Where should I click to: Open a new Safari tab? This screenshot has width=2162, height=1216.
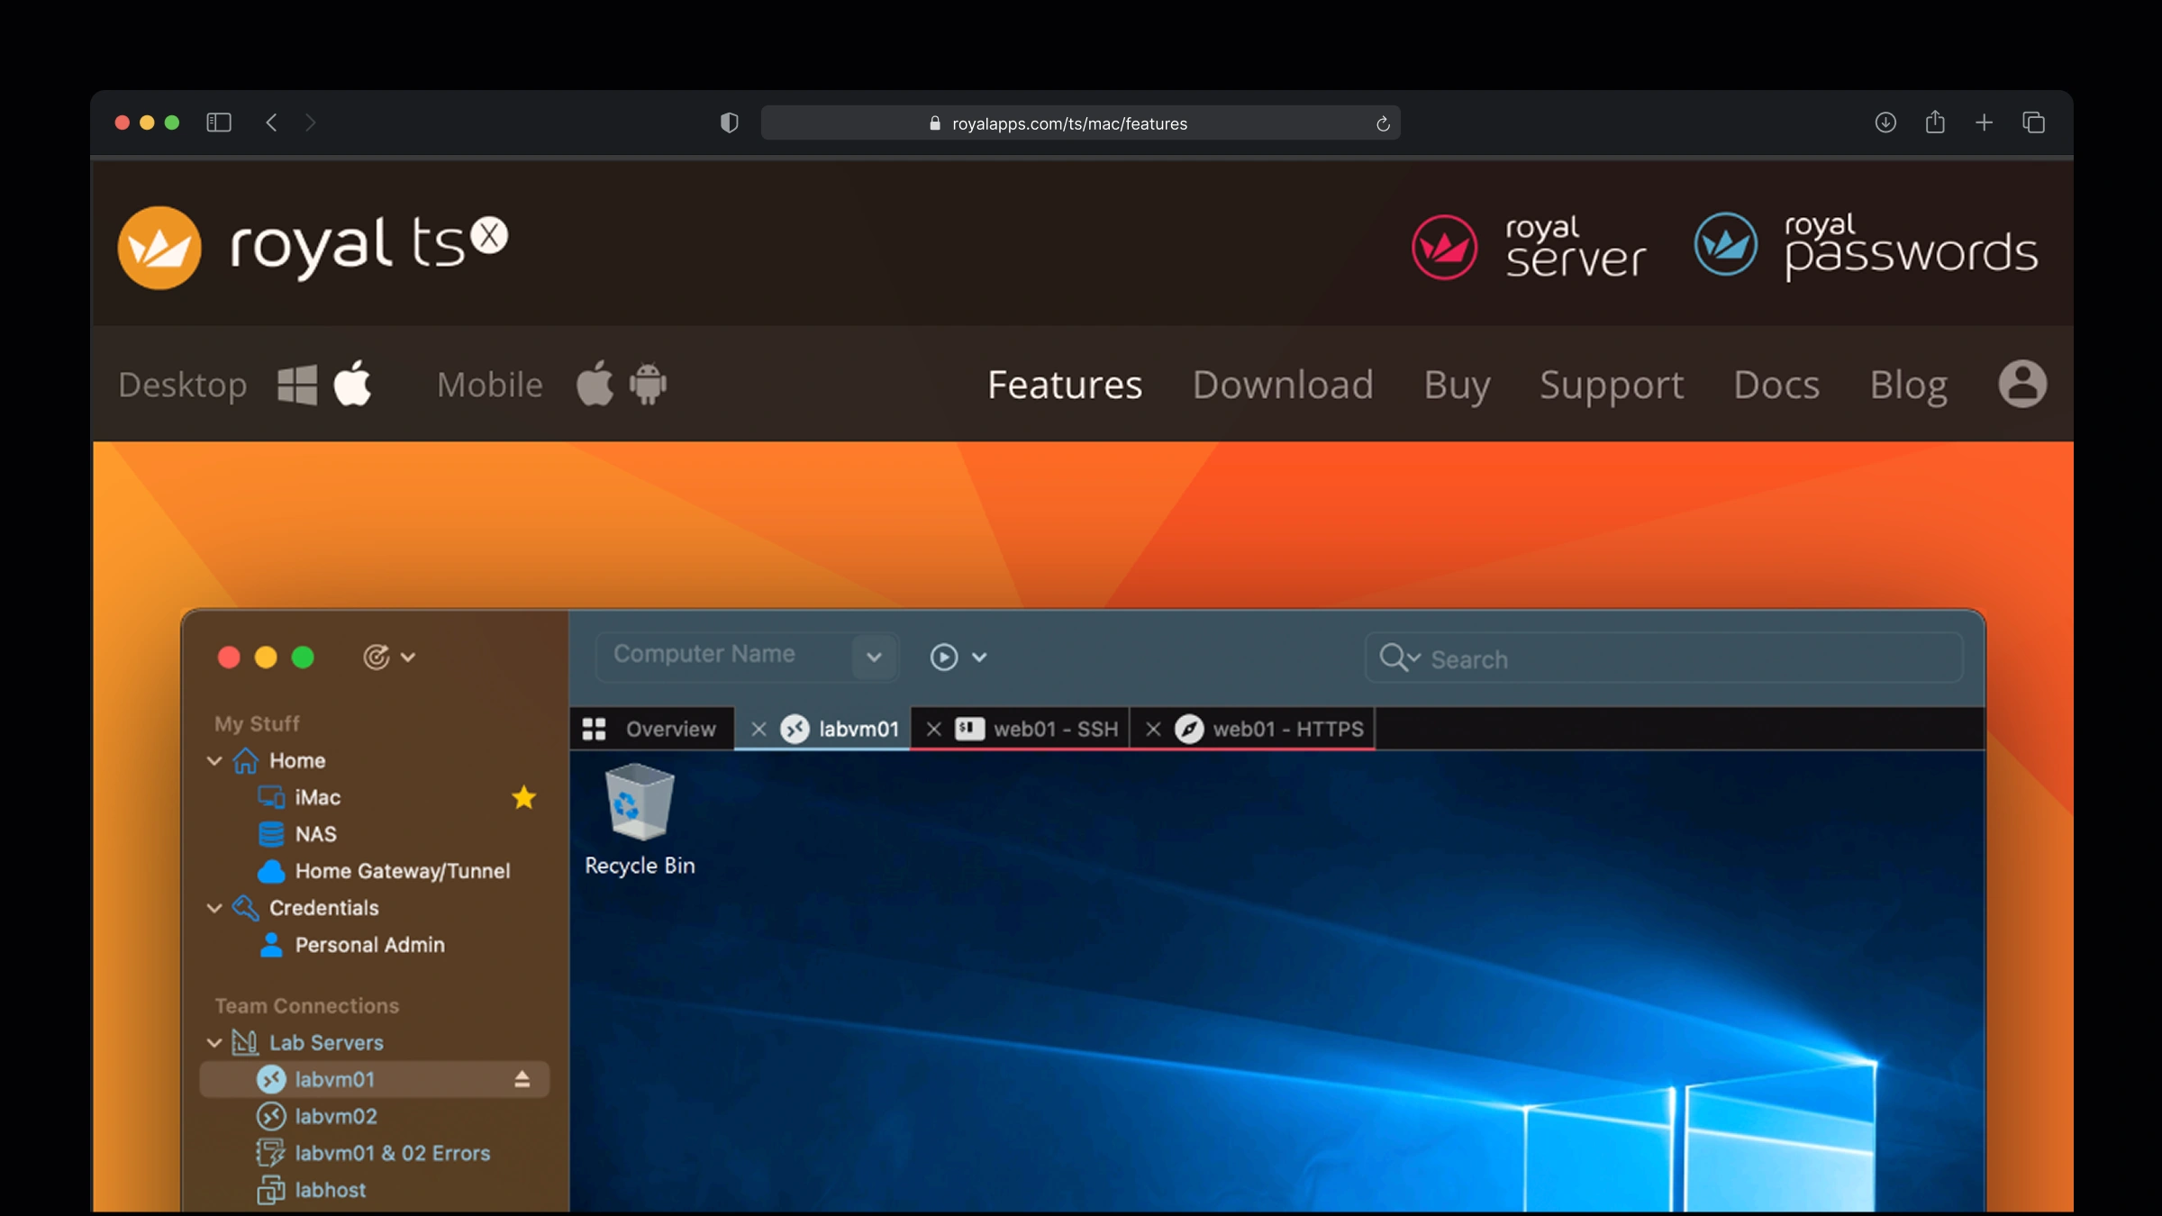pyautogui.click(x=1984, y=123)
